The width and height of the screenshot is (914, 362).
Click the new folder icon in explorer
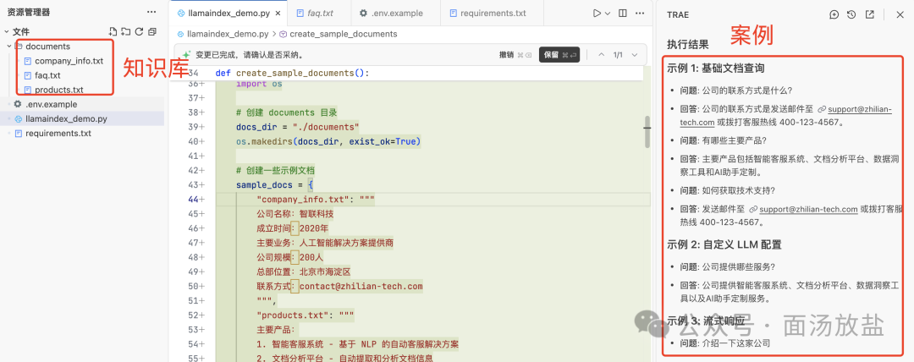[125, 31]
